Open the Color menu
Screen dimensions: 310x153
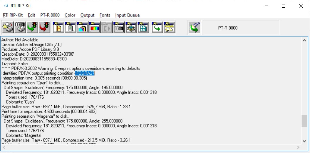click(70, 15)
